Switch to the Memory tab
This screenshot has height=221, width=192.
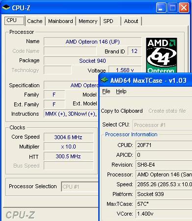(88, 21)
